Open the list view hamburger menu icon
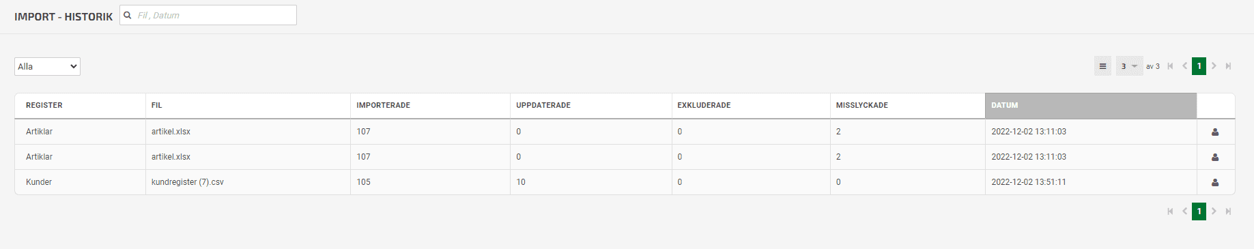 [1102, 66]
